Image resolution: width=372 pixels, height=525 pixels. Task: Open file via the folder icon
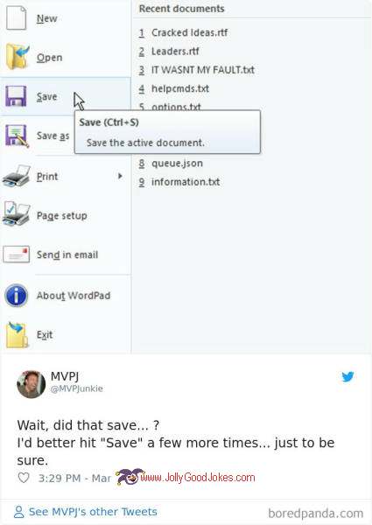[17, 57]
